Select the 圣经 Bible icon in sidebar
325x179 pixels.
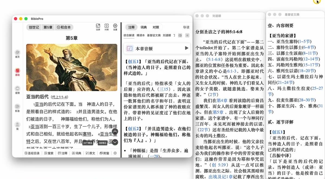[x=17, y=72]
